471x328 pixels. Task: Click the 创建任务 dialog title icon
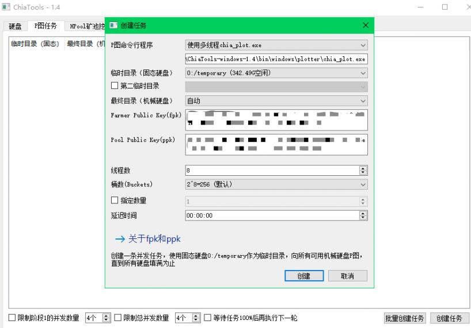point(113,25)
